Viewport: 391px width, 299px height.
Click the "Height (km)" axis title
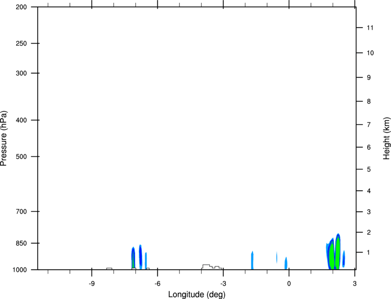click(386, 138)
